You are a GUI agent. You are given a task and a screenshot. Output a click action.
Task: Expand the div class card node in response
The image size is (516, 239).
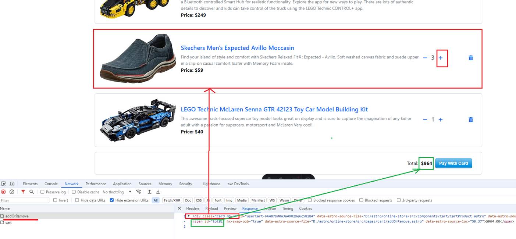tap(189, 216)
